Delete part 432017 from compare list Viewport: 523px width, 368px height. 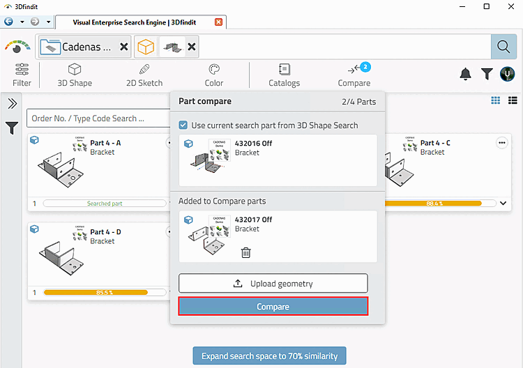tap(246, 252)
